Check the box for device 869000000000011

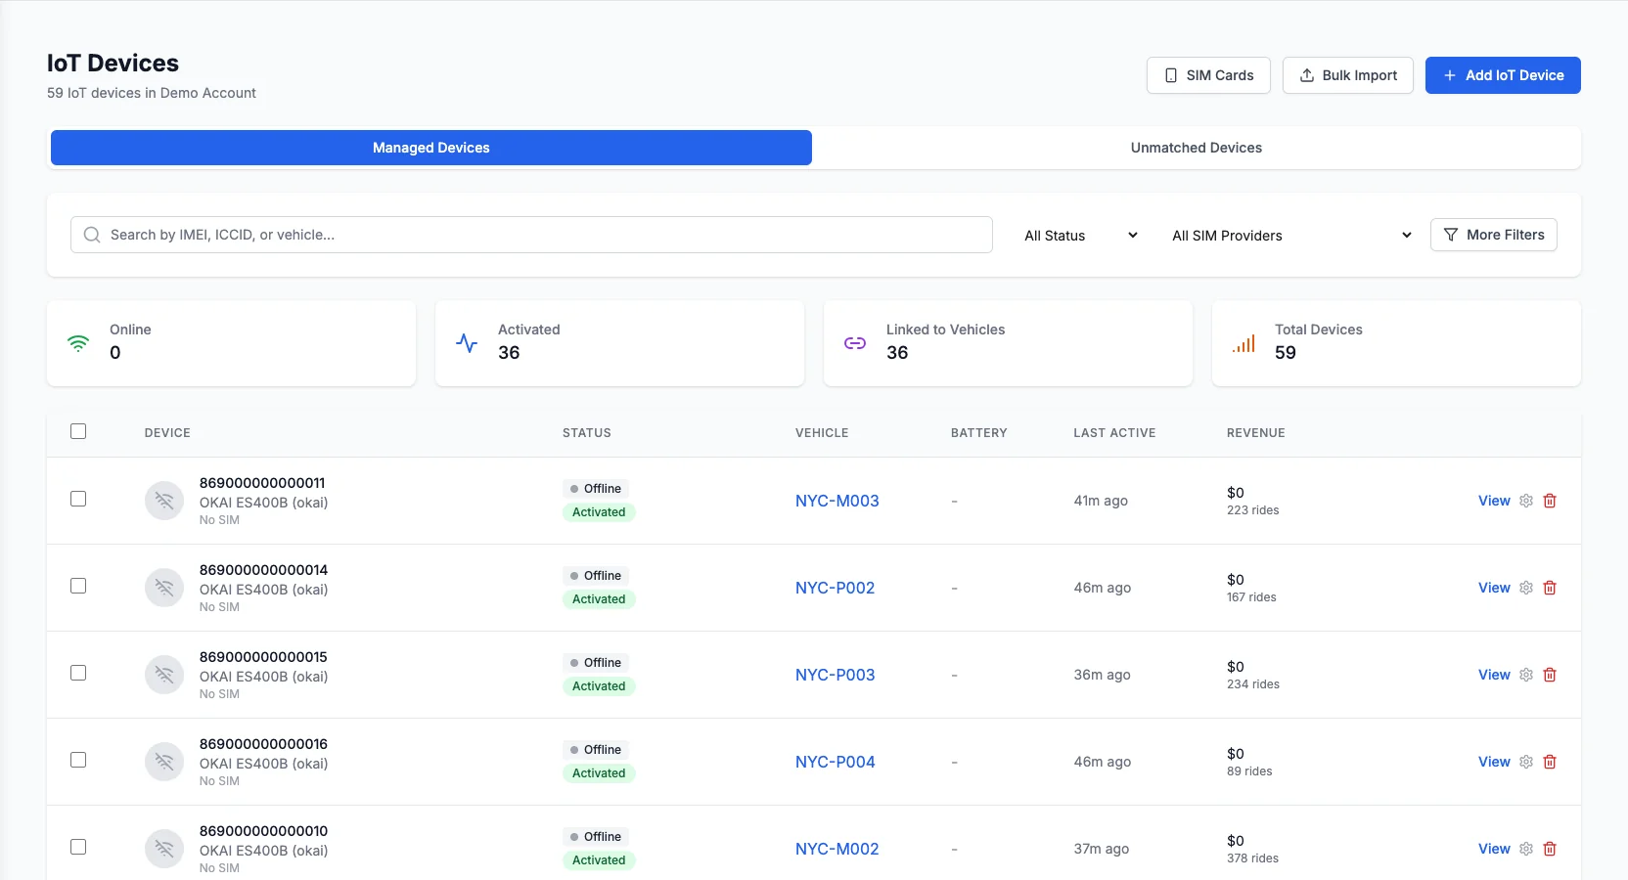point(78,499)
